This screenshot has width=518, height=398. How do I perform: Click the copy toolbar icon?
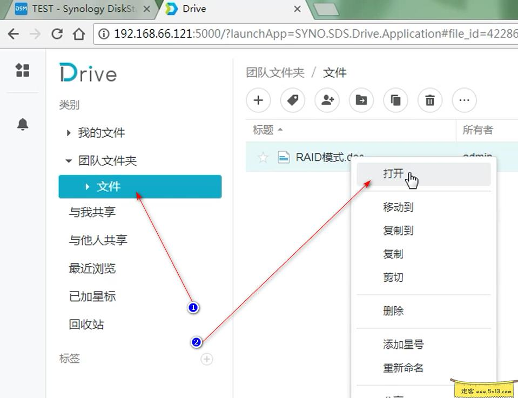click(395, 100)
